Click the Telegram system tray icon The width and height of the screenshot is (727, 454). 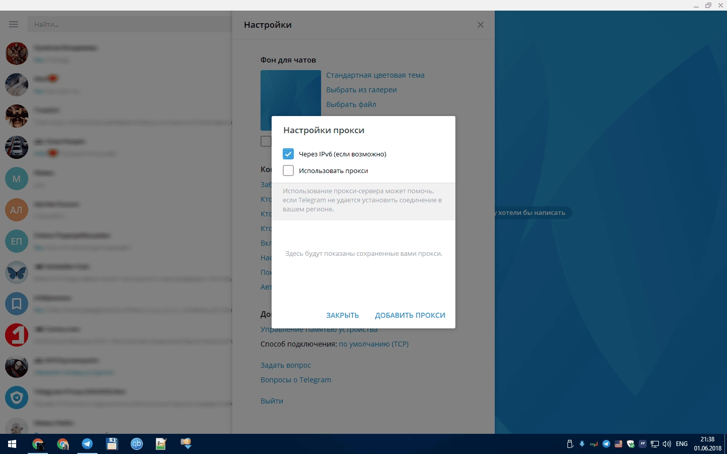point(606,444)
